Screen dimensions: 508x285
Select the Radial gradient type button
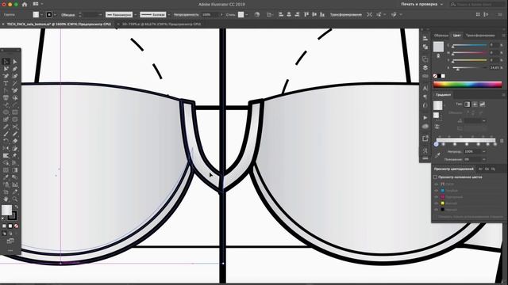coord(475,104)
